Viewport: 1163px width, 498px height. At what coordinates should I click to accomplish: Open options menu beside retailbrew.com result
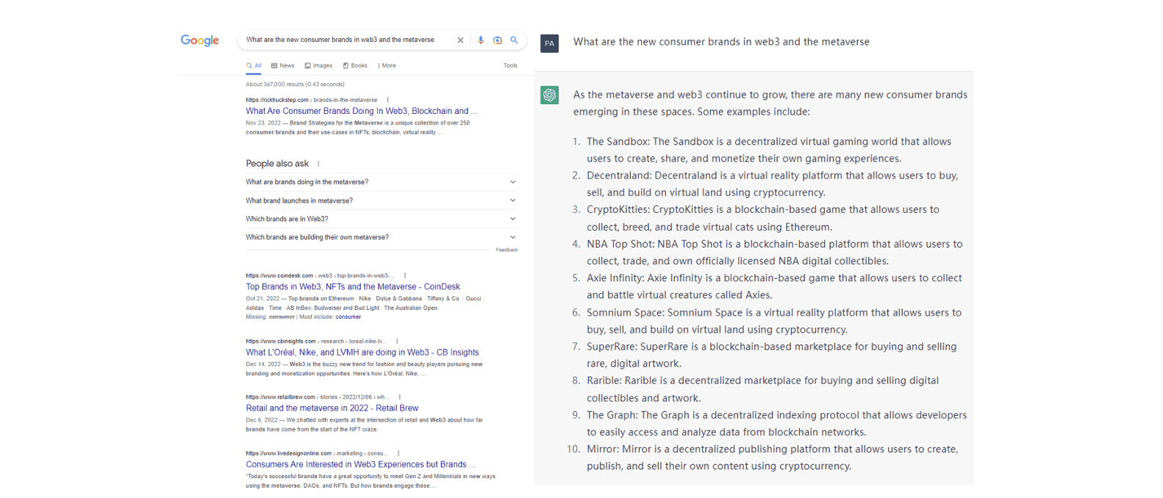pyautogui.click(x=399, y=397)
